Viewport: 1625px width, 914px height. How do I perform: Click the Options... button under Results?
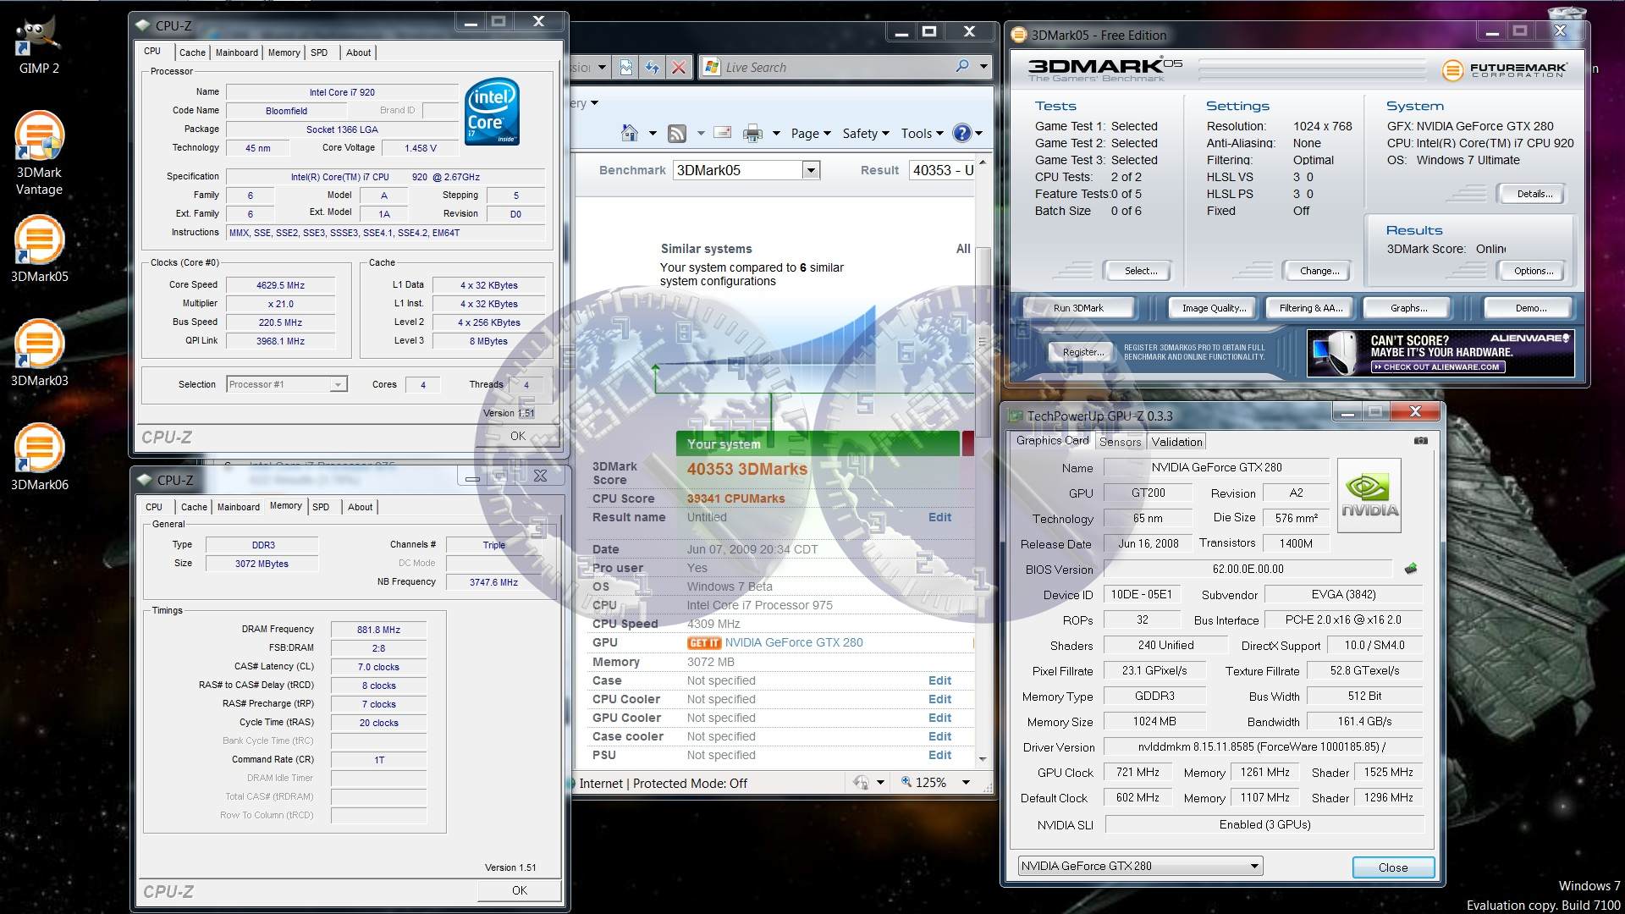[x=1533, y=271]
